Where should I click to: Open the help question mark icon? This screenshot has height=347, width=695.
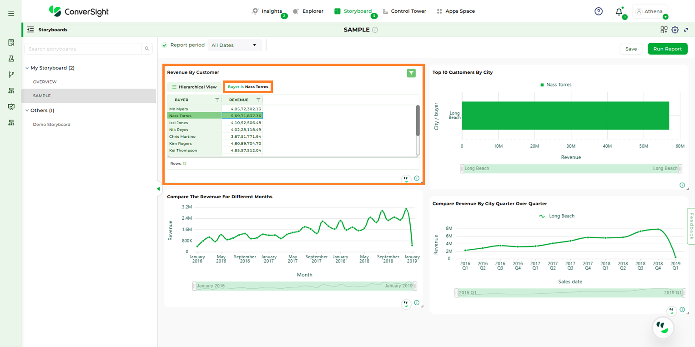click(599, 11)
